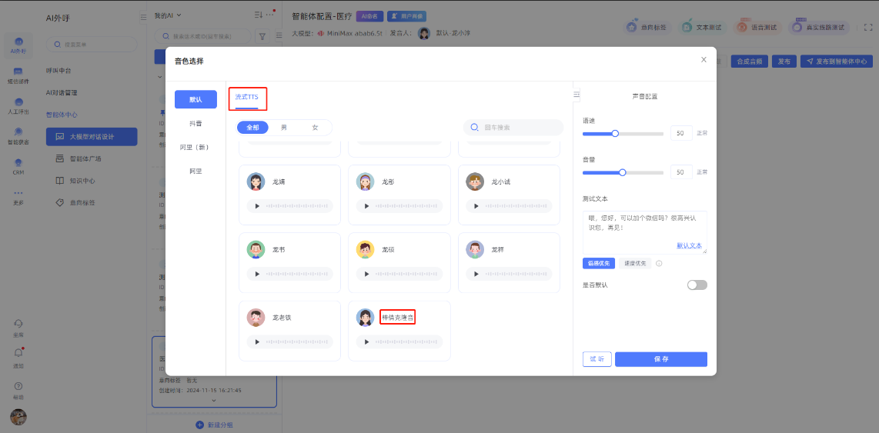Play the 柠檬克隆音 voice preview
The image size is (879, 433).
point(366,341)
